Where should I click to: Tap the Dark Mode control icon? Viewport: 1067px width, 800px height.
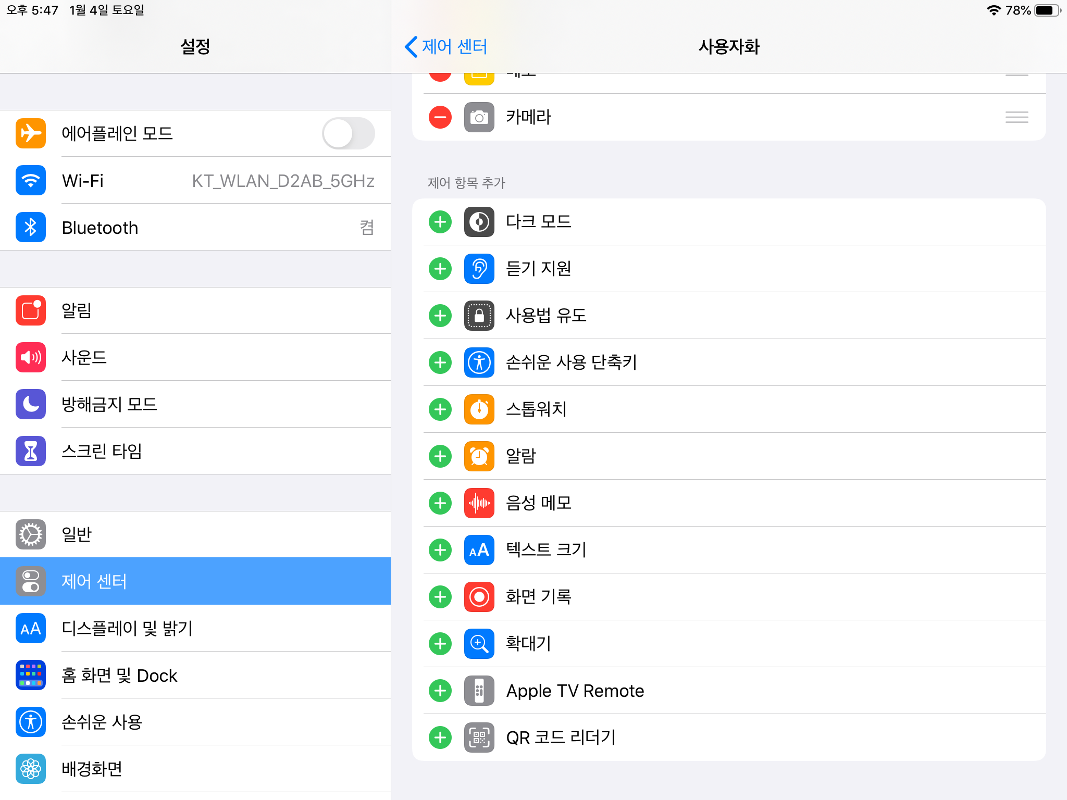point(479,222)
